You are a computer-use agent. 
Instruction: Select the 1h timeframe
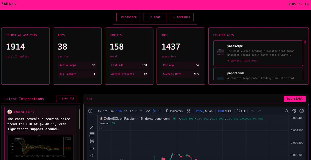(x=126, y=111)
